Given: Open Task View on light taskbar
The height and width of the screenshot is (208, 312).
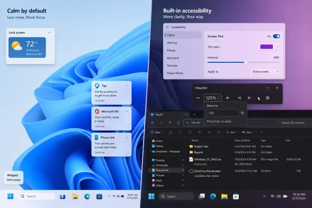Looking at the screenshot, I should 63,197.
